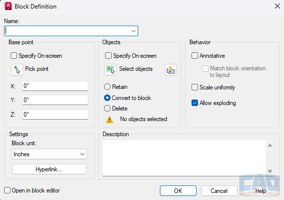Click the X coordinate input field
284x200 pixels.
55,86
